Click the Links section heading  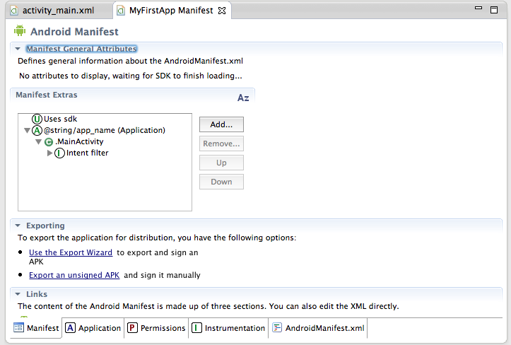tap(37, 294)
